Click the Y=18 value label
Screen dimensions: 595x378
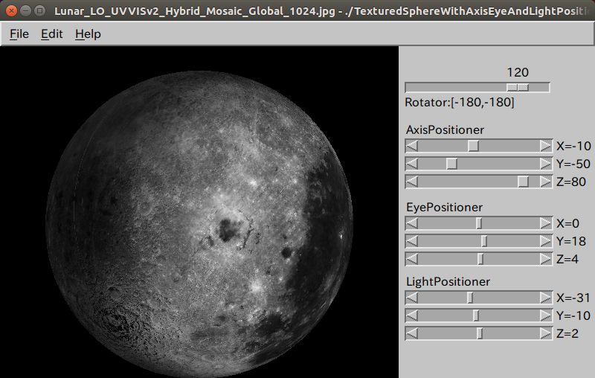tap(571, 241)
